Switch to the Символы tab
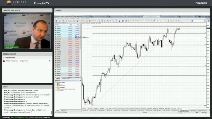Image resolution: width=212 pixels, height=119 pixels. pyautogui.click(x=58, y=78)
